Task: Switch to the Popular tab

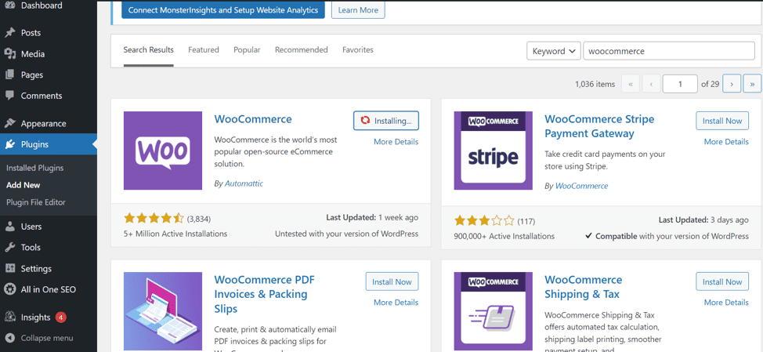Action: (x=247, y=49)
